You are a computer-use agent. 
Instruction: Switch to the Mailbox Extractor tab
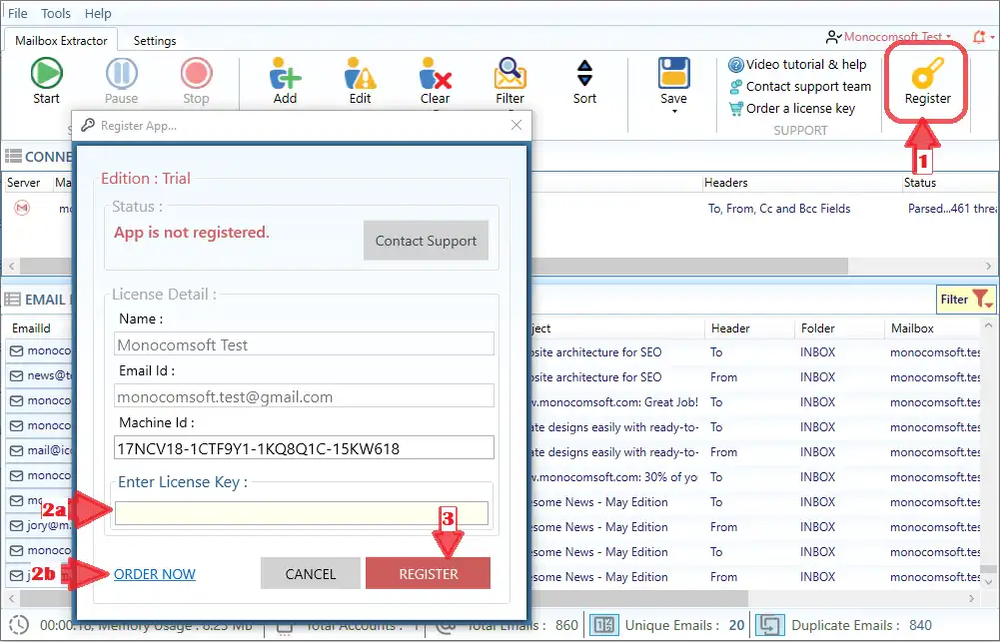61,40
